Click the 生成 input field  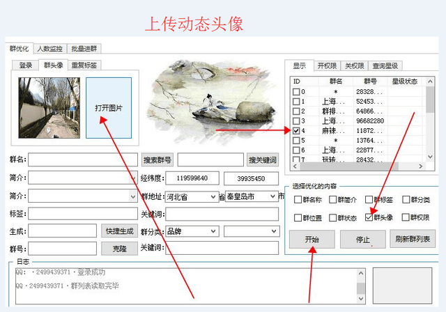point(62,231)
